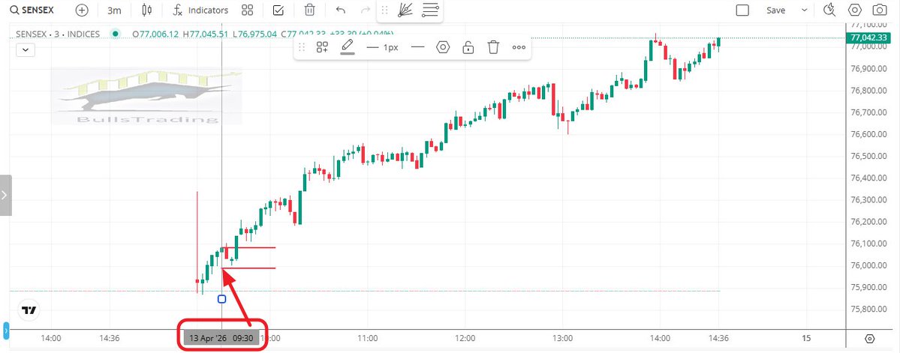Redo the last undone action
900x353 pixels.
pos(365,10)
